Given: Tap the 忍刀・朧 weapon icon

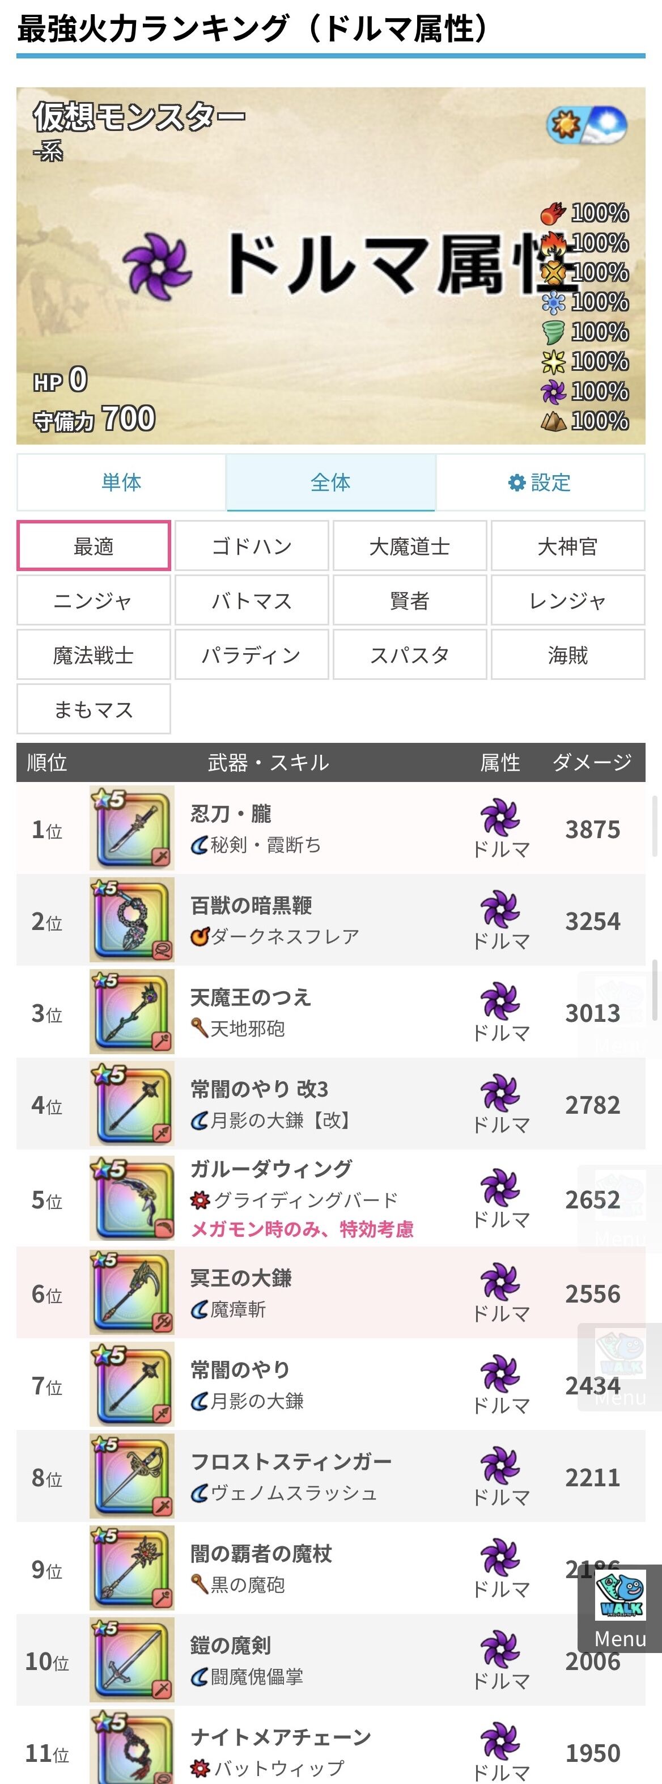Looking at the screenshot, I should pyautogui.click(x=131, y=828).
